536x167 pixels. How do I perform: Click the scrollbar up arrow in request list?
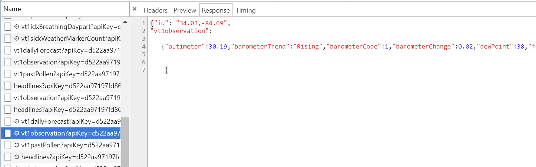[x=125, y=22]
